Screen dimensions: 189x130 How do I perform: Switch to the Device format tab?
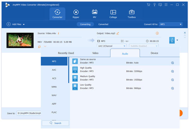(x=154, y=53)
